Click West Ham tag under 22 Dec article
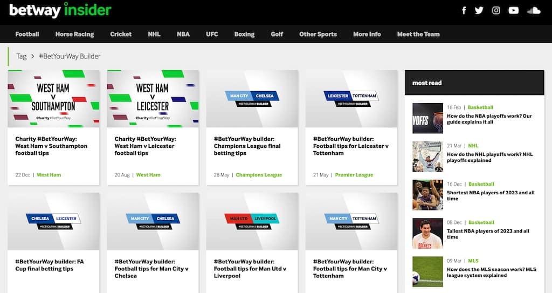The height and width of the screenshot is (293, 552). click(49, 175)
